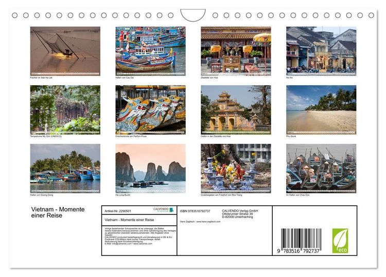Click the CALVENDO logo
This screenshot has height=277, width=386.
pos(164,209)
